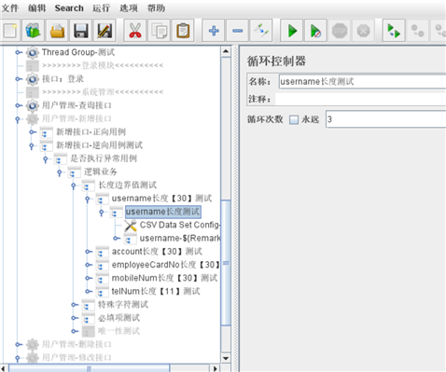The height and width of the screenshot is (372, 446).
Task: Expand the 接口：登录 tree node
Action: point(19,79)
